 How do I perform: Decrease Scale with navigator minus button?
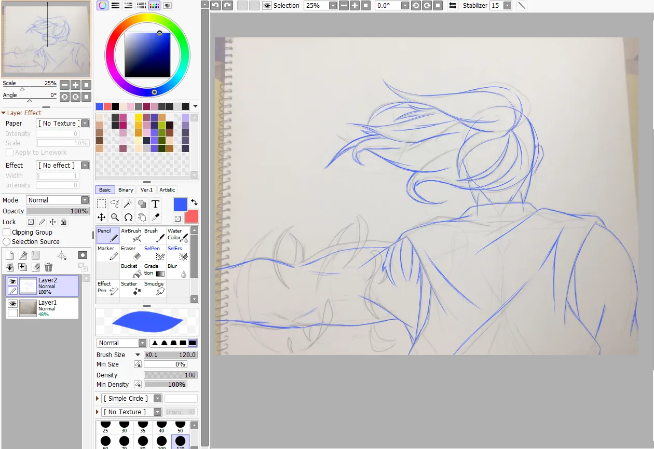tap(64, 85)
